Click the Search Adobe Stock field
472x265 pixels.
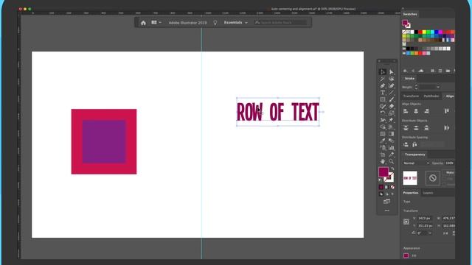[x=281, y=23]
